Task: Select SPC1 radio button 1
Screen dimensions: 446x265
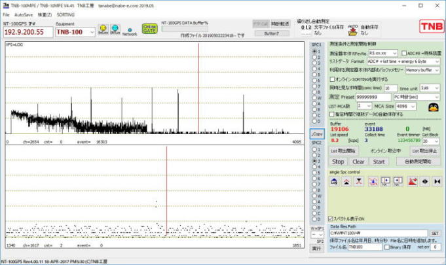Action: [314, 52]
